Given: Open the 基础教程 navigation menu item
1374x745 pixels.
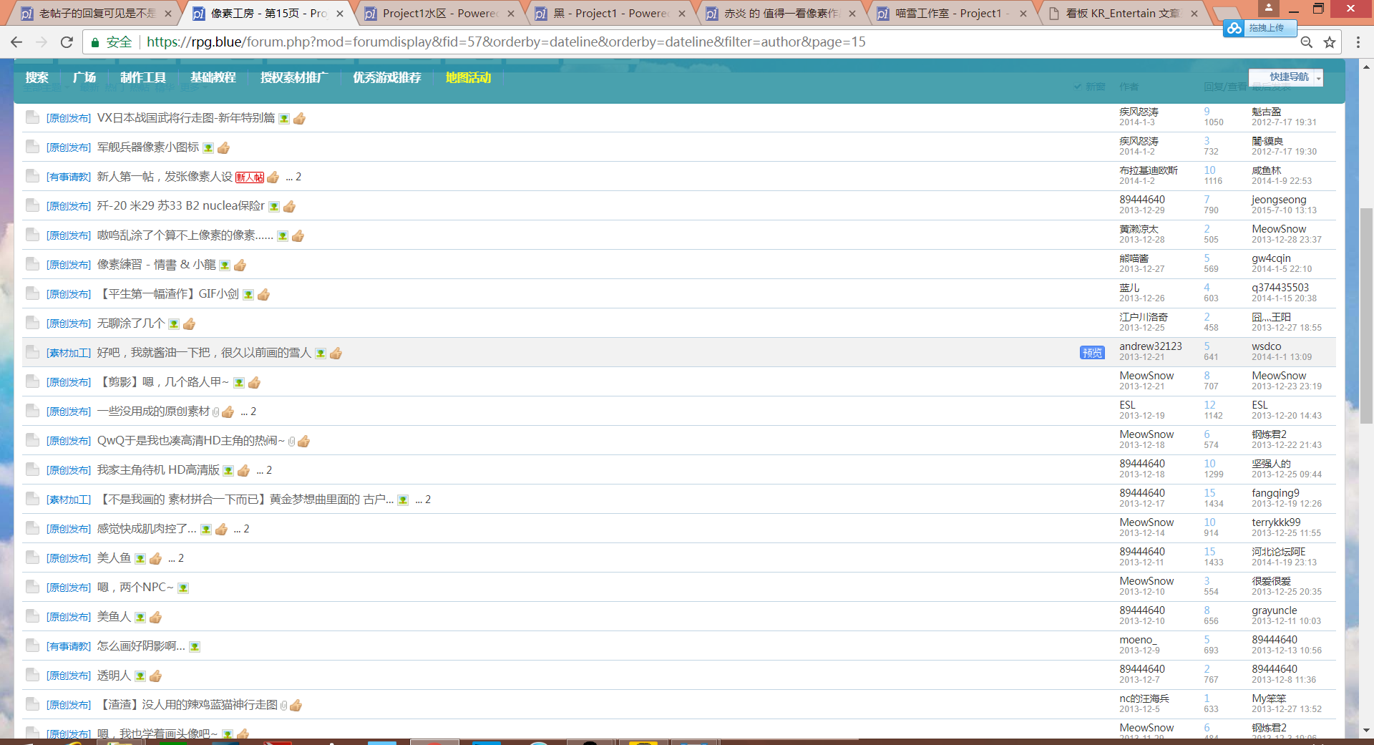Looking at the screenshot, I should point(213,77).
